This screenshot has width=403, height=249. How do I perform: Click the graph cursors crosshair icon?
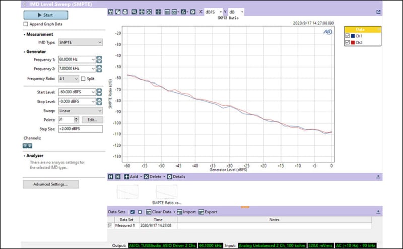tap(158, 12)
